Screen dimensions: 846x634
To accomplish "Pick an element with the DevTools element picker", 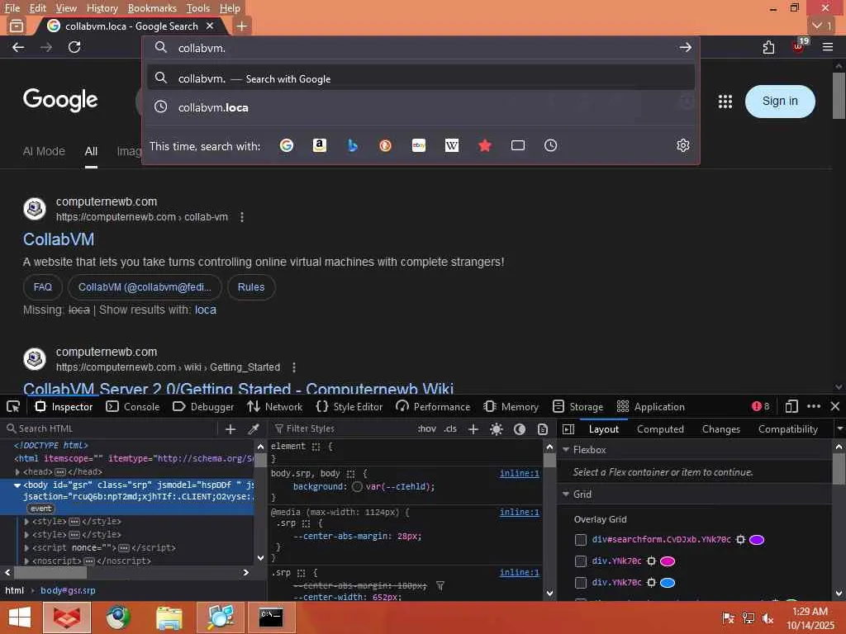I will point(13,406).
